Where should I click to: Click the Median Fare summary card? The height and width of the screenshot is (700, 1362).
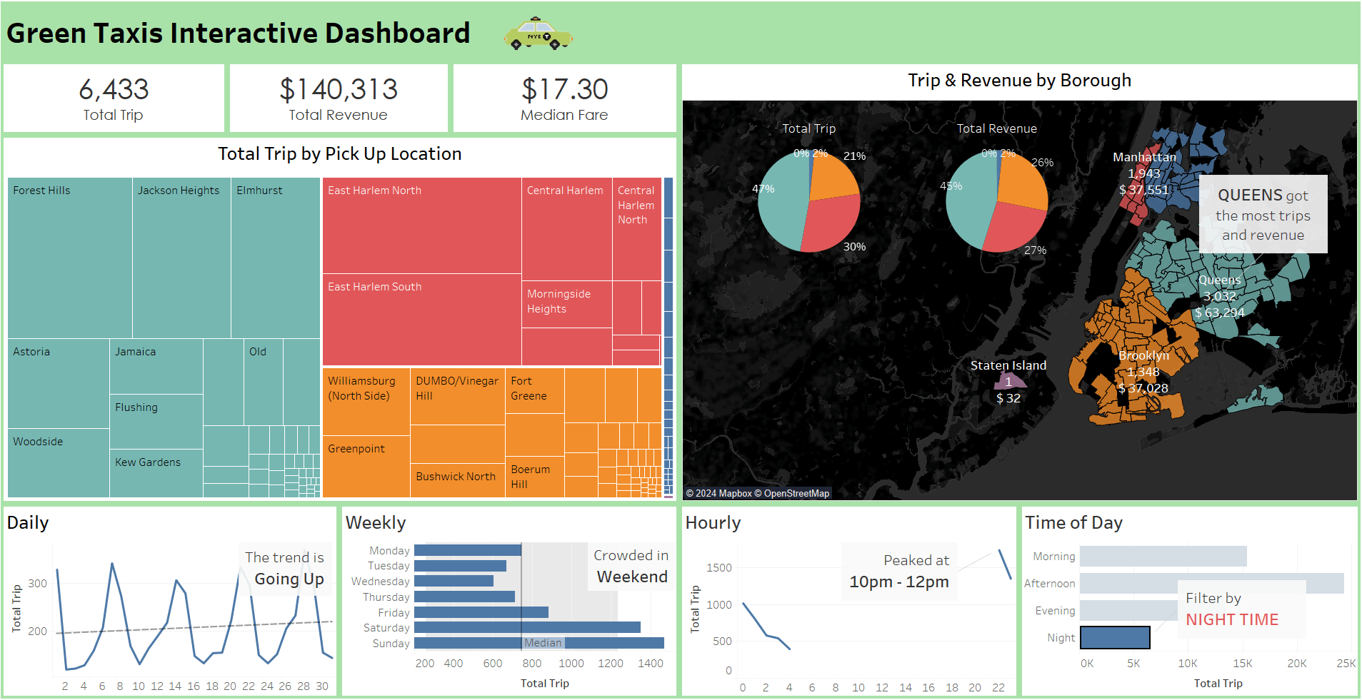coord(564,98)
